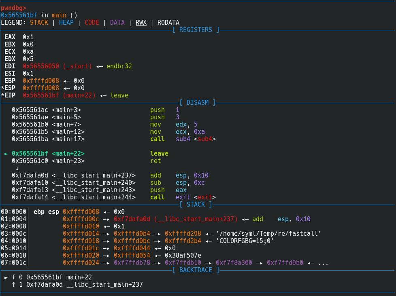The height and width of the screenshot is (296, 396).
Task: Click the REGISTERS section header
Action: coord(196,30)
